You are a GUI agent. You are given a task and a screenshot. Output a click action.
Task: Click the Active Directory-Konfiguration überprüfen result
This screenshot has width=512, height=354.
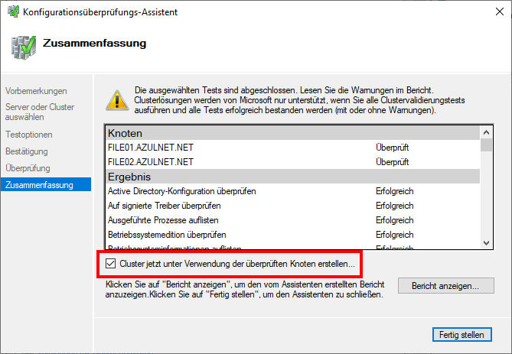[x=181, y=191]
